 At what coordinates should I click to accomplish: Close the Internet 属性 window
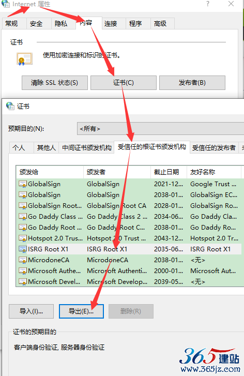tap(231, 4)
